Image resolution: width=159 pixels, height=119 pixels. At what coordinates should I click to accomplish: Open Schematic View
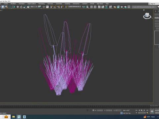[106, 7]
